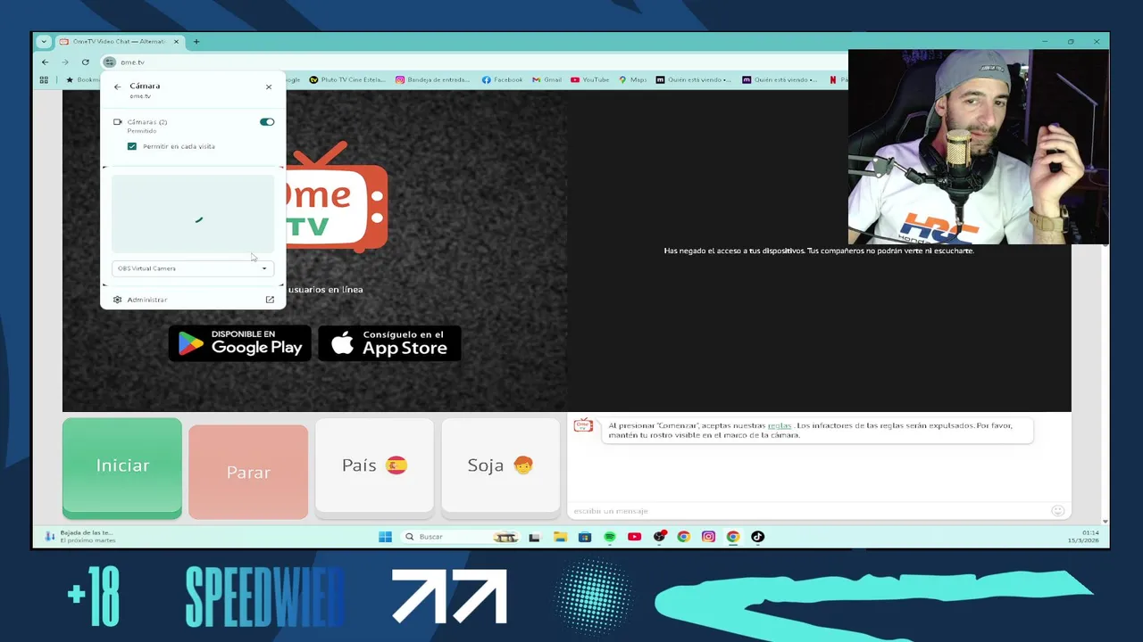Image resolution: width=1143 pixels, height=642 pixels.
Task: Toggle the Cámaras permission switch
Action: [267, 122]
